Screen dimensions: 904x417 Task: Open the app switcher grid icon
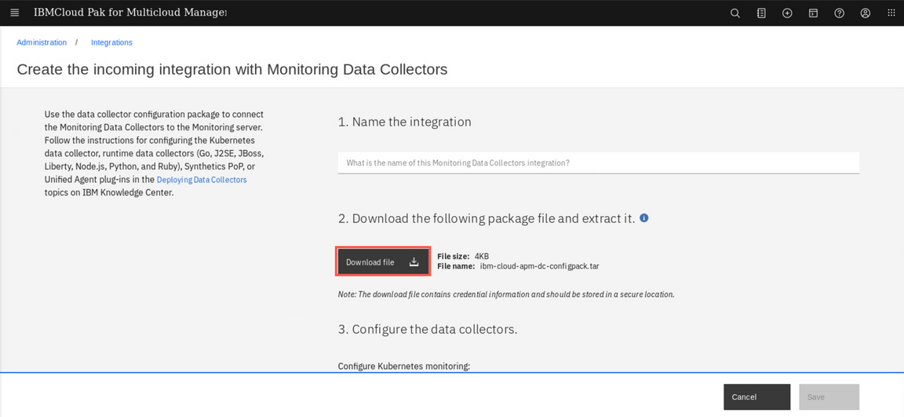pos(891,13)
